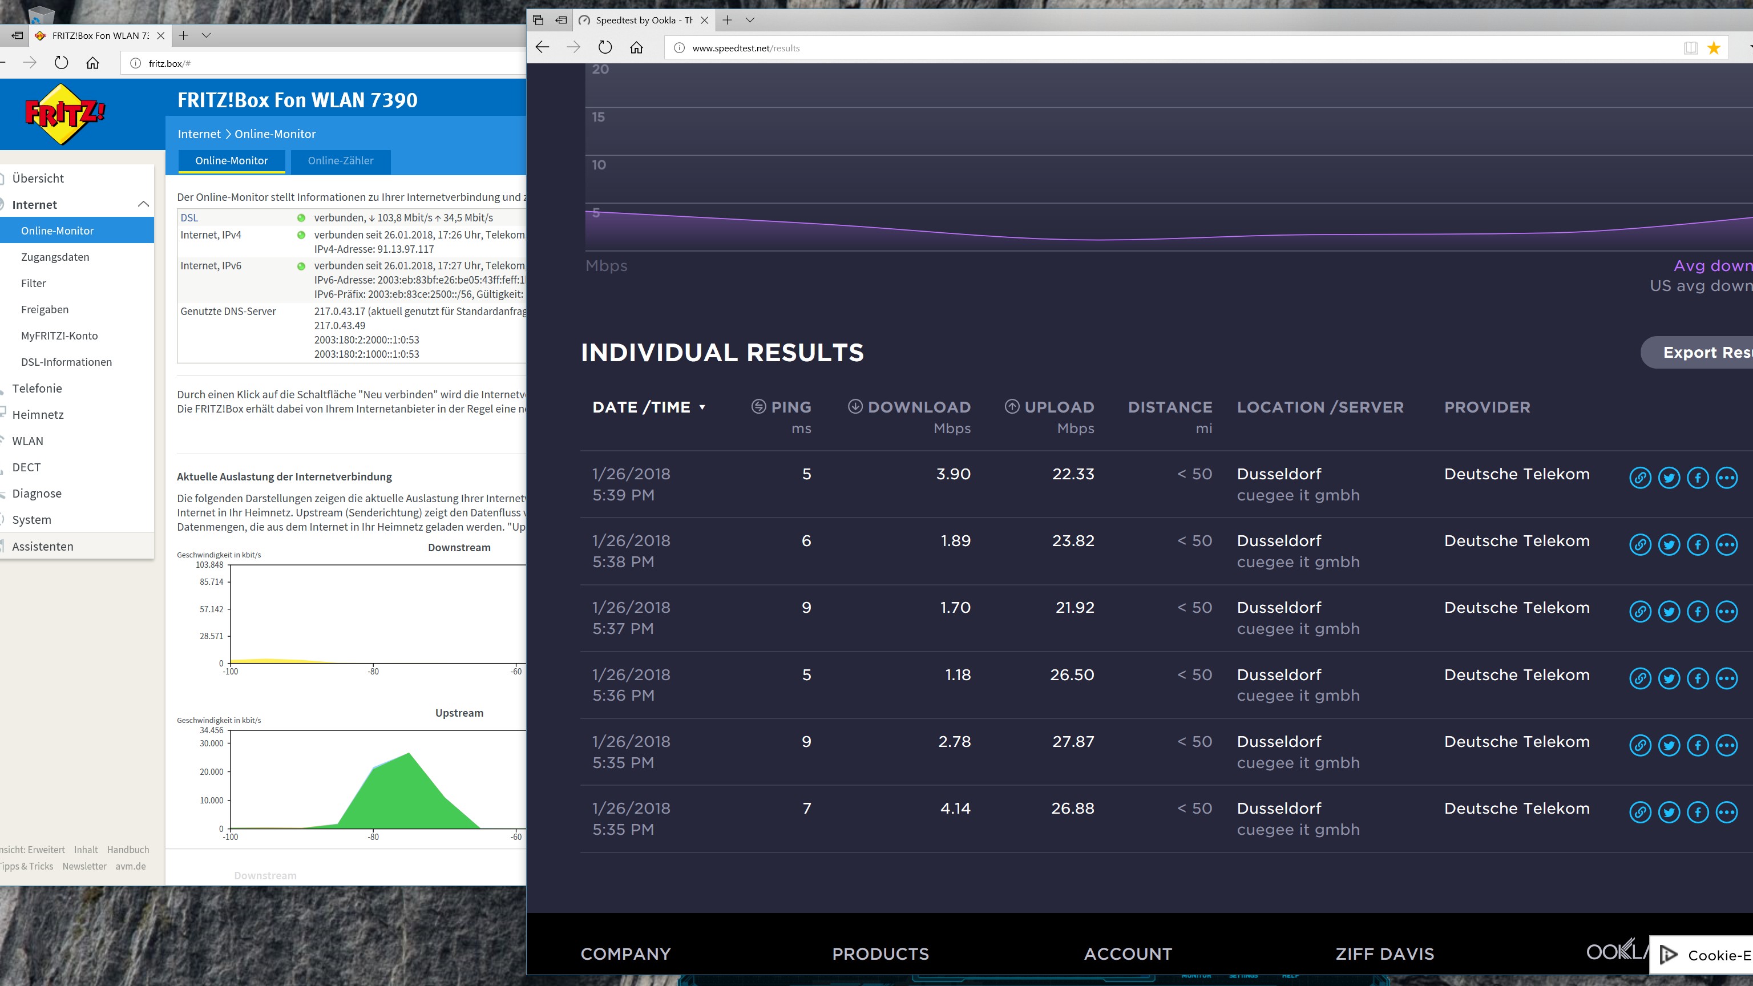The image size is (1753, 986).
Task: Collapse the Internet menu section
Action: tap(143, 204)
